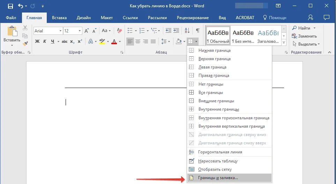Click the paint bucket Shading icon
This screenshot has height=184, width=336.
pyautogui.click(x=179, y=41)
